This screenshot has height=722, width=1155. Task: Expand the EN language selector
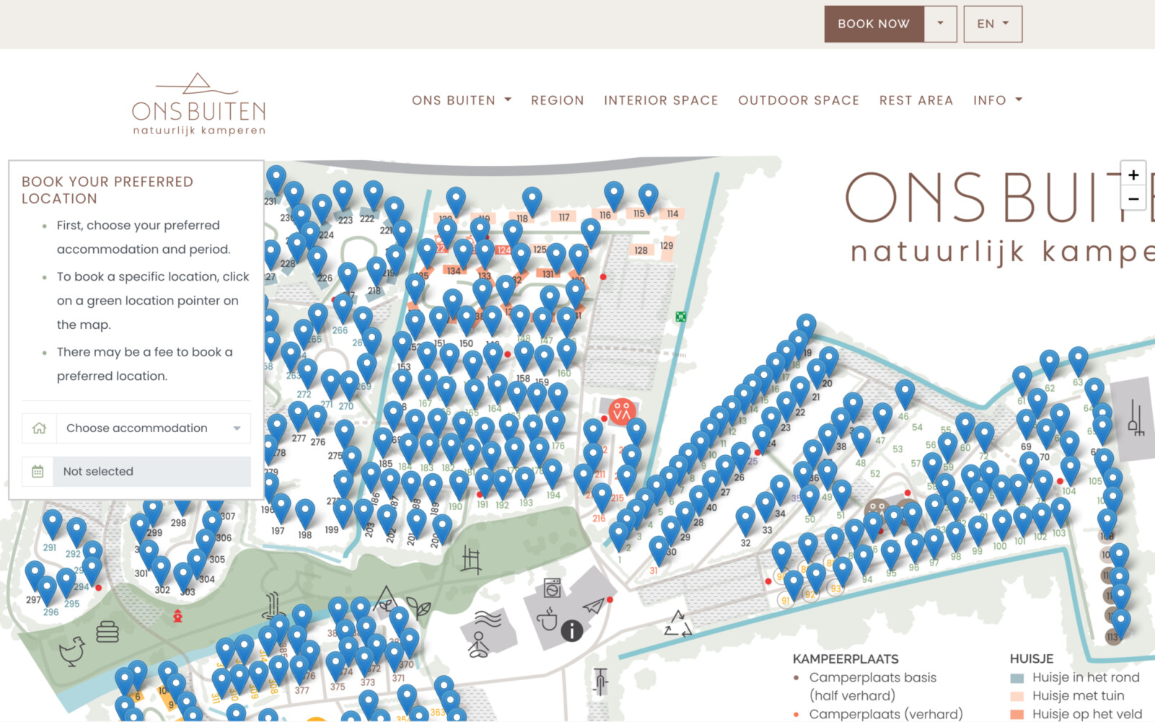click(x=992, y=24)
